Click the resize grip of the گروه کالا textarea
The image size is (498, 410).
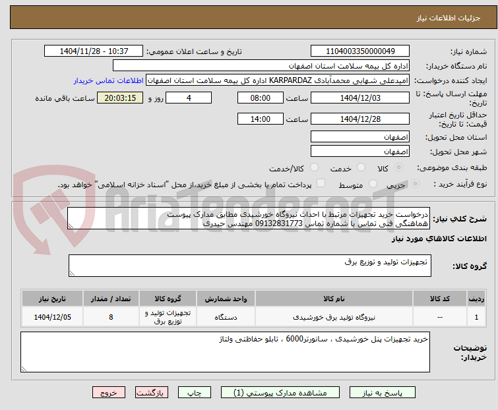pyautogui.click(x=72, y=274)
